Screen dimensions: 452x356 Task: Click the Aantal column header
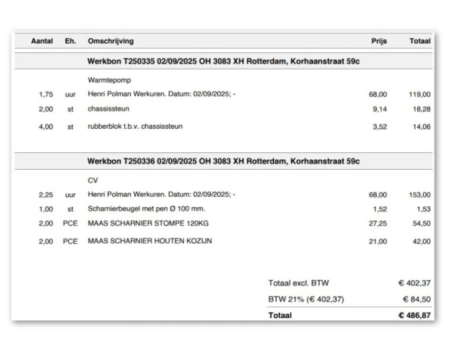click(42, 41)
